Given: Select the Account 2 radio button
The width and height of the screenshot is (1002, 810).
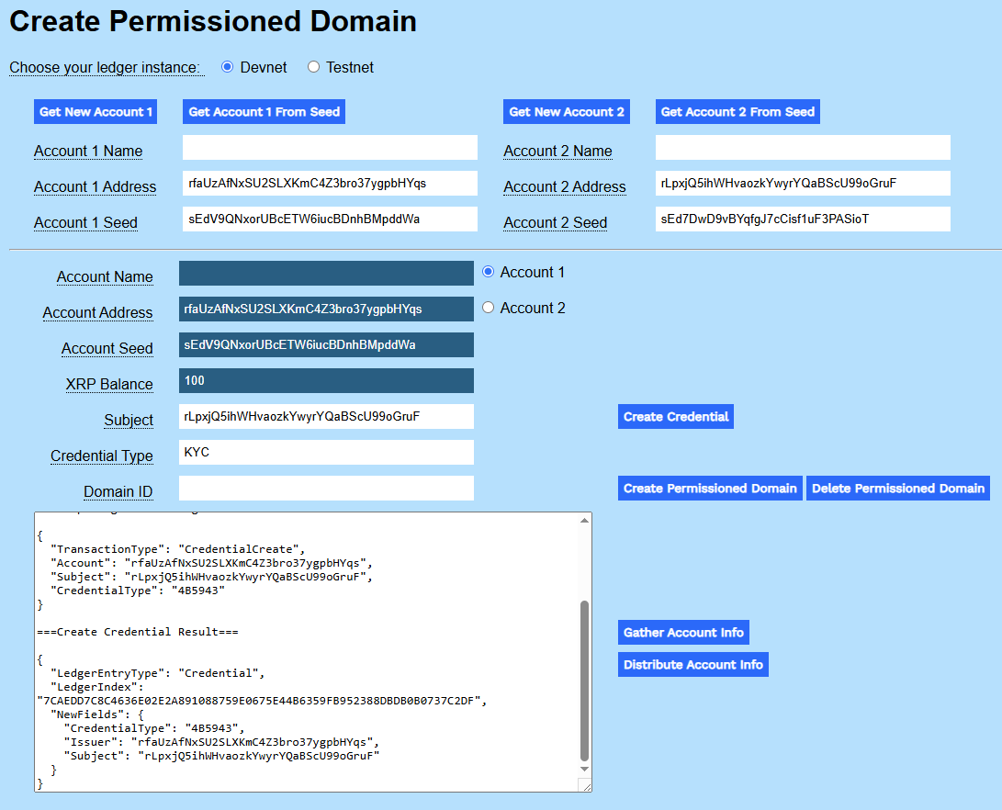Looking at the screenshot, I should 487,307.
